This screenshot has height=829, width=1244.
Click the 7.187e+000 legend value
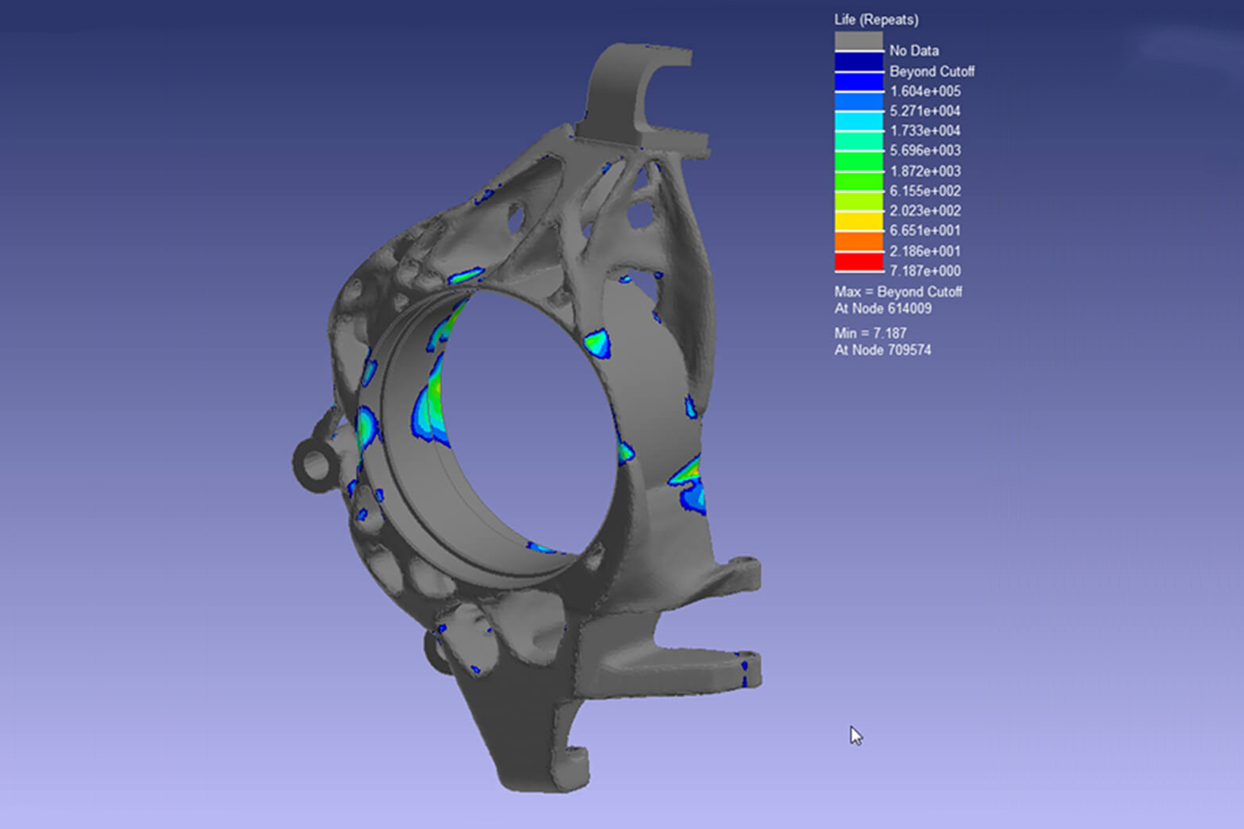[925, 271]
